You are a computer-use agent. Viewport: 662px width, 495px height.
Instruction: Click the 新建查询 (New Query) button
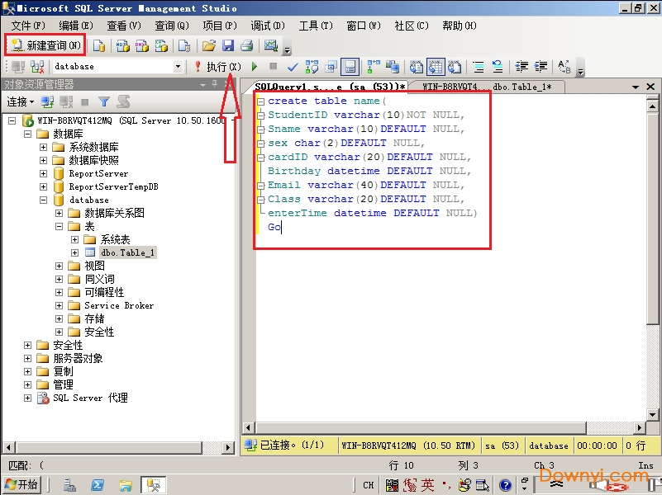click(x=45, y=45)
